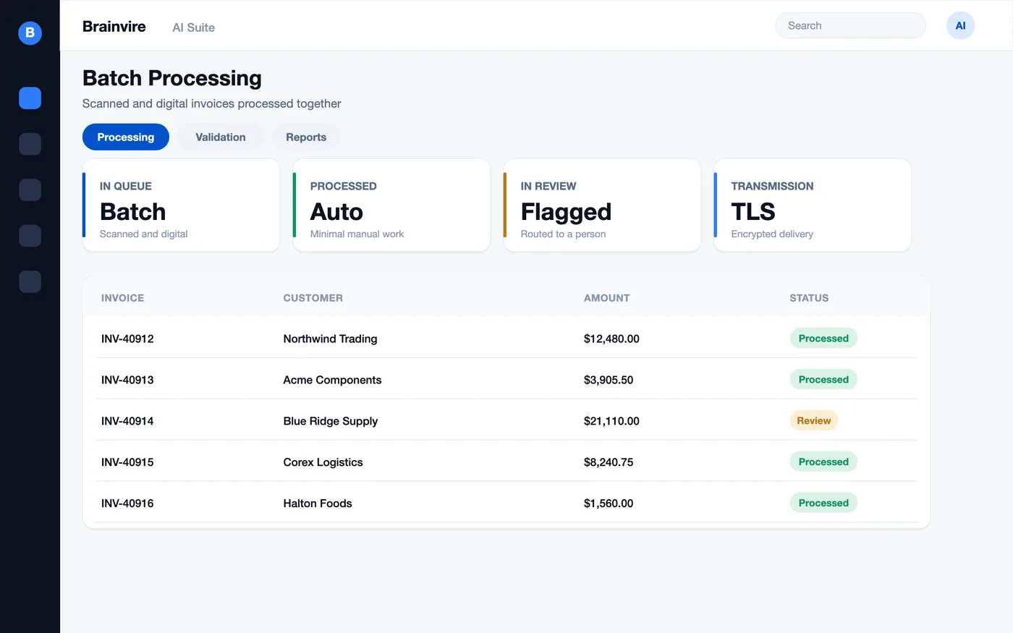Click customer Corex Logistics
Screen dimensions: 1013x633
[323, 462]
